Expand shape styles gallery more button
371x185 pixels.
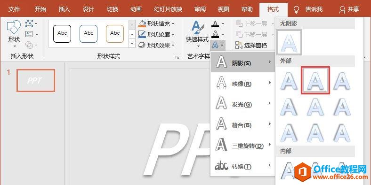(132, 43)
